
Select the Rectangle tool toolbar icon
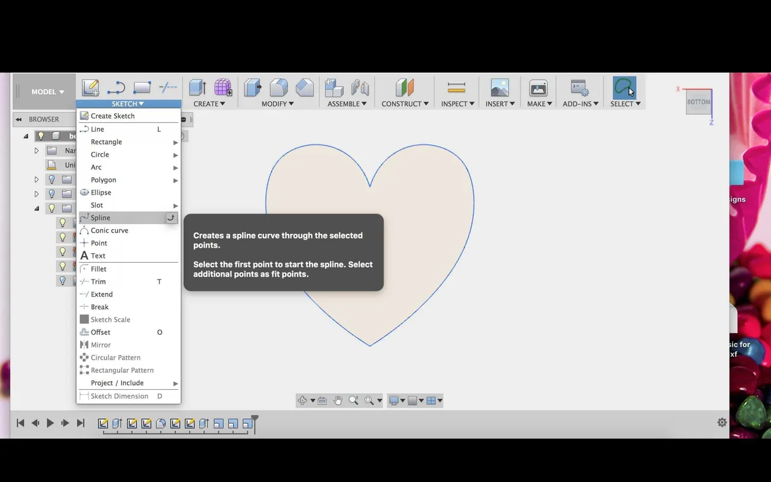(142, 88)
